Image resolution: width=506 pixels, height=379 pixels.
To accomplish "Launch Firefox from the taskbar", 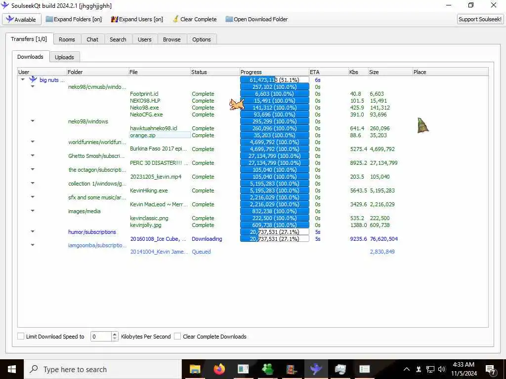I will tap(219, 369).
